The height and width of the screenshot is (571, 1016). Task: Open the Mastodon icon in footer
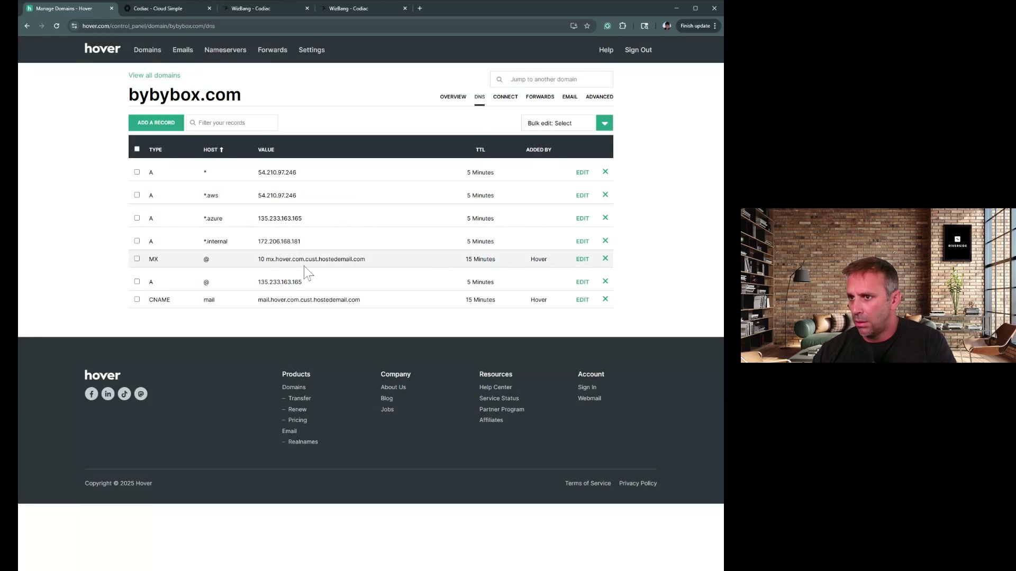[x=140, y=393]
